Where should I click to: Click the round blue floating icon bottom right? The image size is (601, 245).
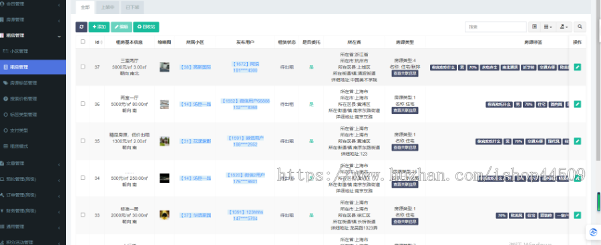click(x=593, y=232)
